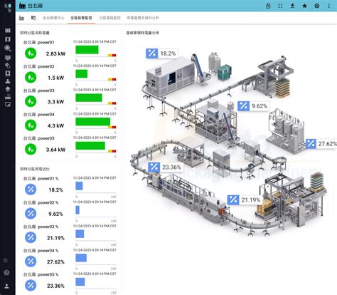Mark the dashboard as favorite with star
337x295 pixels.
[304, 6]
